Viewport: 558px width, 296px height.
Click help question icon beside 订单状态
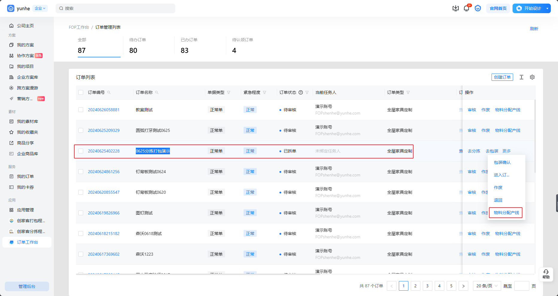click(x=301, y=92)
